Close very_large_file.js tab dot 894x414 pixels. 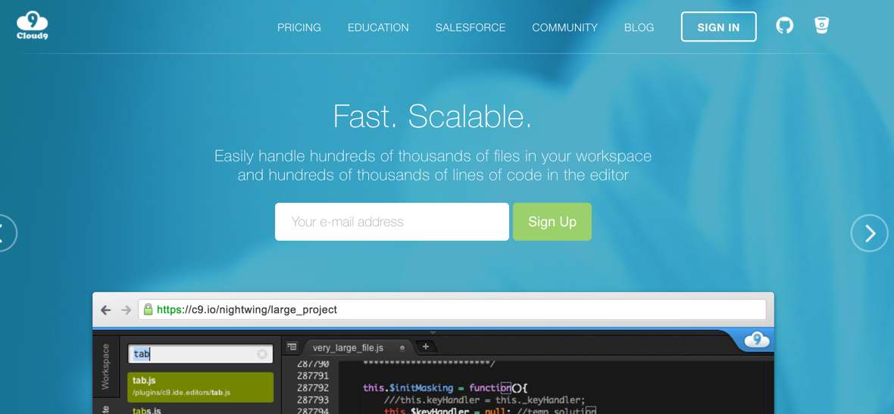(402, 347)
